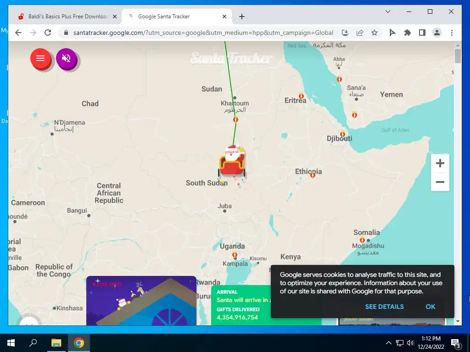
Task: Click the green Arrival info card
Action: (x=241, y=305)
